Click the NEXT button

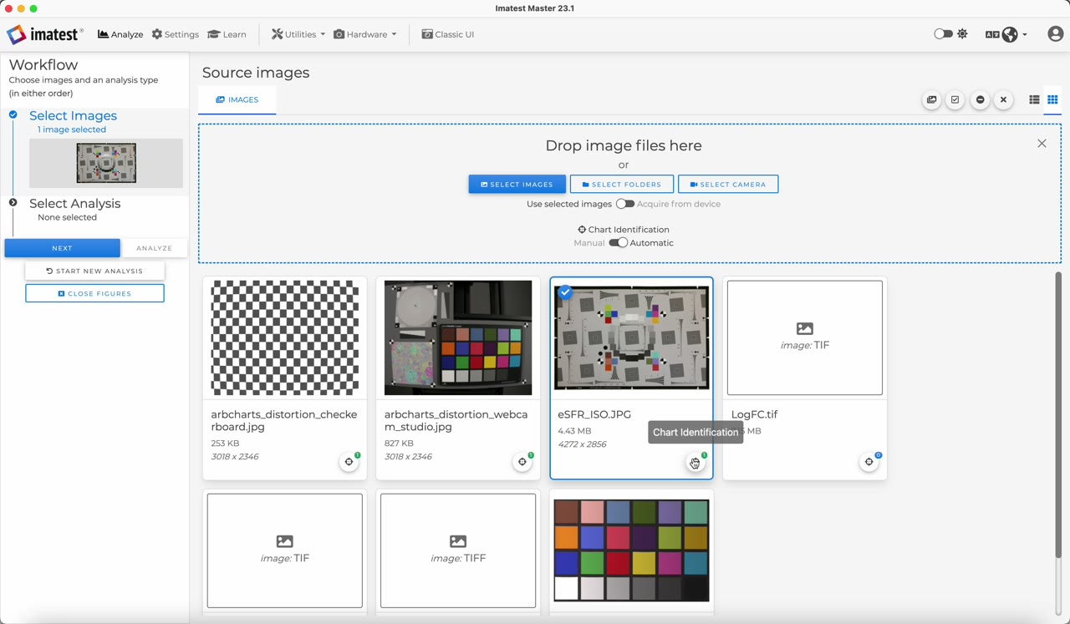62,248
